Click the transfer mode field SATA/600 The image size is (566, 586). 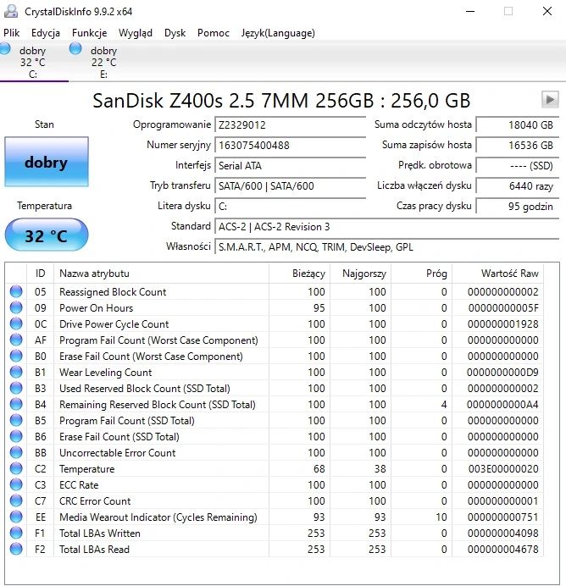[290, 185]
